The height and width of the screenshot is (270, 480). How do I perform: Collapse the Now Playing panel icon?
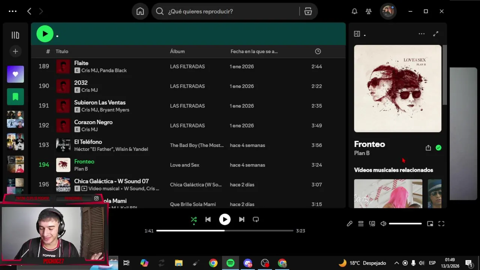point(357,34)
